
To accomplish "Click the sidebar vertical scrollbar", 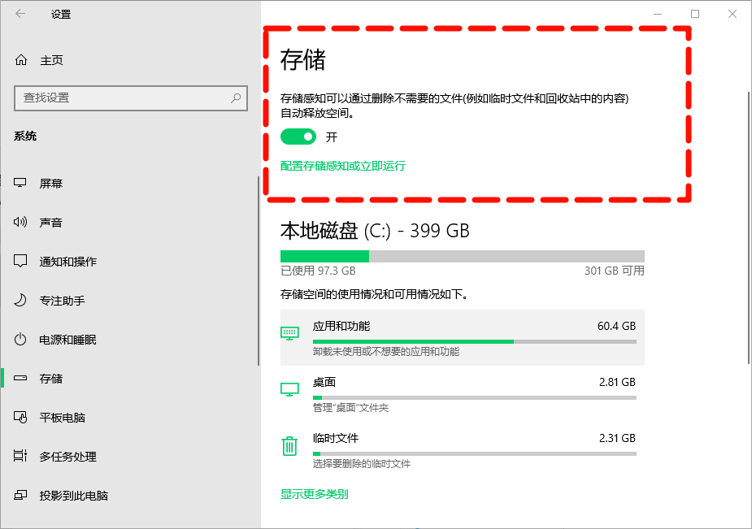I will point(259,271).
